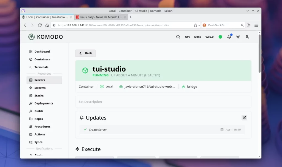Toggle light/dark theme with the sun icon
The height and width of the screenshot is (167, 282).
(238, 37)
